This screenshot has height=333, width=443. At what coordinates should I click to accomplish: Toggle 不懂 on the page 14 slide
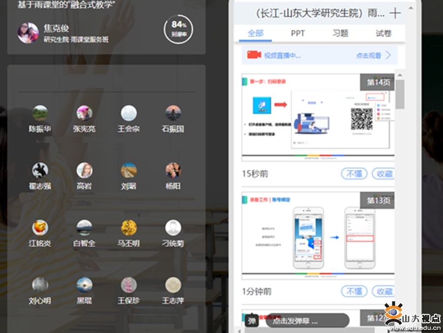(354, 174)
